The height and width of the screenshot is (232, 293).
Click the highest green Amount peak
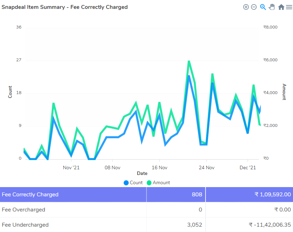[189, 61]
